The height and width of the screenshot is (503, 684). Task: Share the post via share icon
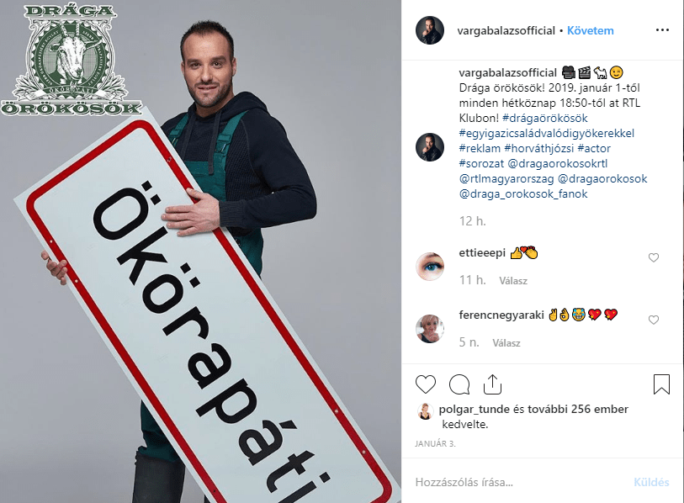click(492, 384)
